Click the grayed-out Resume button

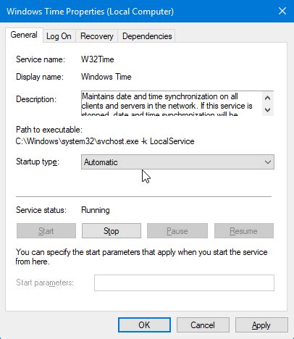(244, 231)
